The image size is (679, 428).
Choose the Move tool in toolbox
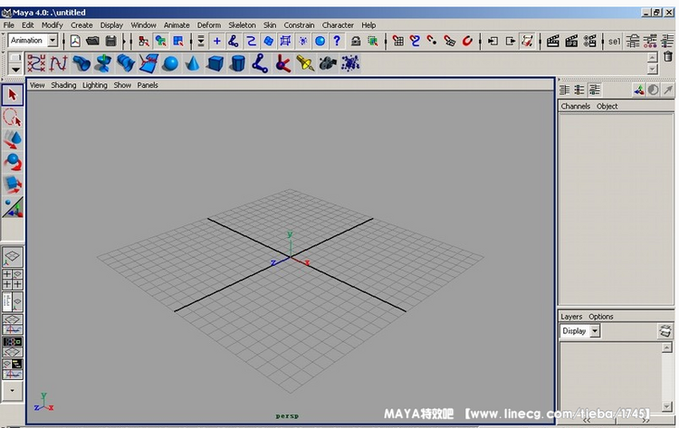[x=13, y=139]
